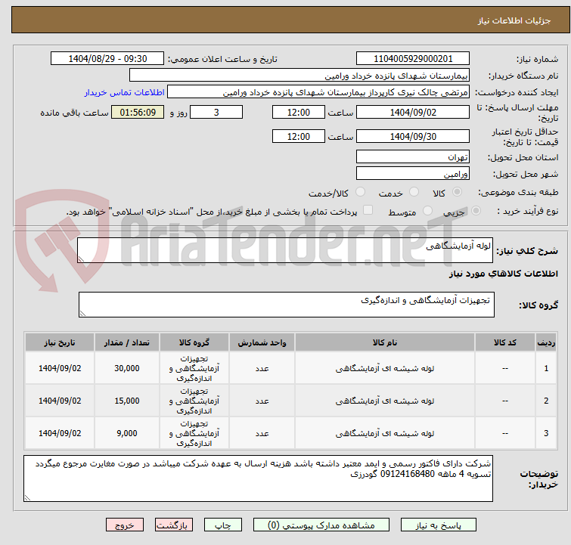Click the announcement date field 1404/08/29 - 09:30
Viewport: 571px width, 545px height.
tap(107, 59)
